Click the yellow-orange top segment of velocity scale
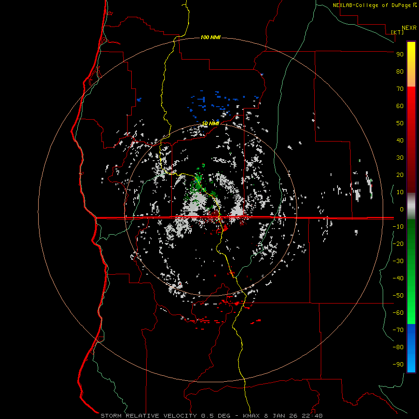 coord(411,64)
